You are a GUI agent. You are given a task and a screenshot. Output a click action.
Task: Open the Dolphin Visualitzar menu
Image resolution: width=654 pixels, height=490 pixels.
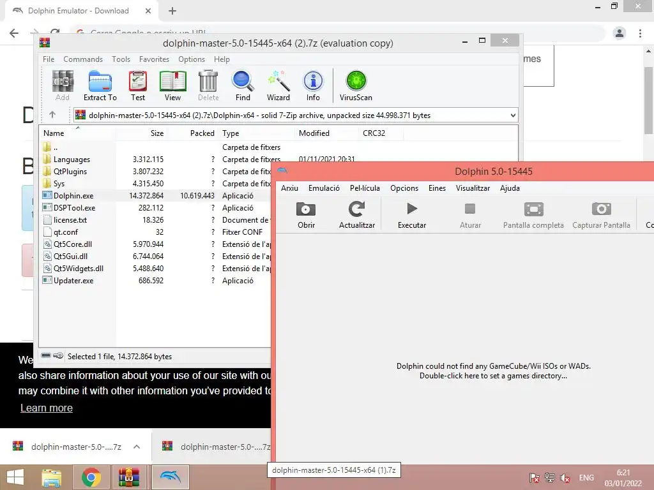point(473,188)
